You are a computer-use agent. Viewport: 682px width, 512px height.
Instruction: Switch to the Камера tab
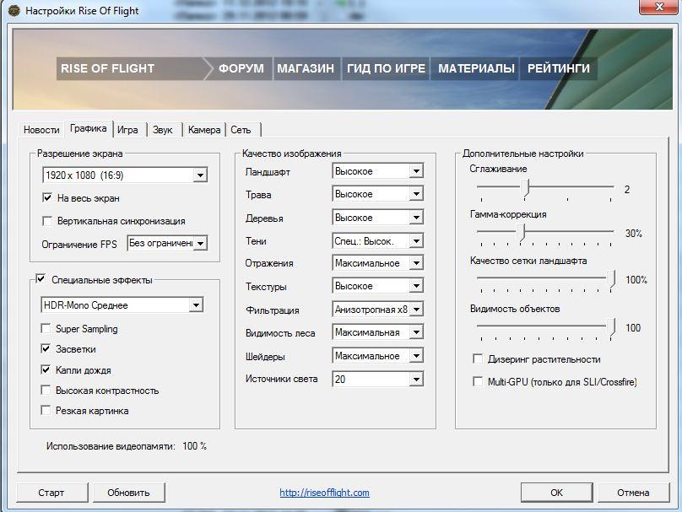click(x=204, y=130)
